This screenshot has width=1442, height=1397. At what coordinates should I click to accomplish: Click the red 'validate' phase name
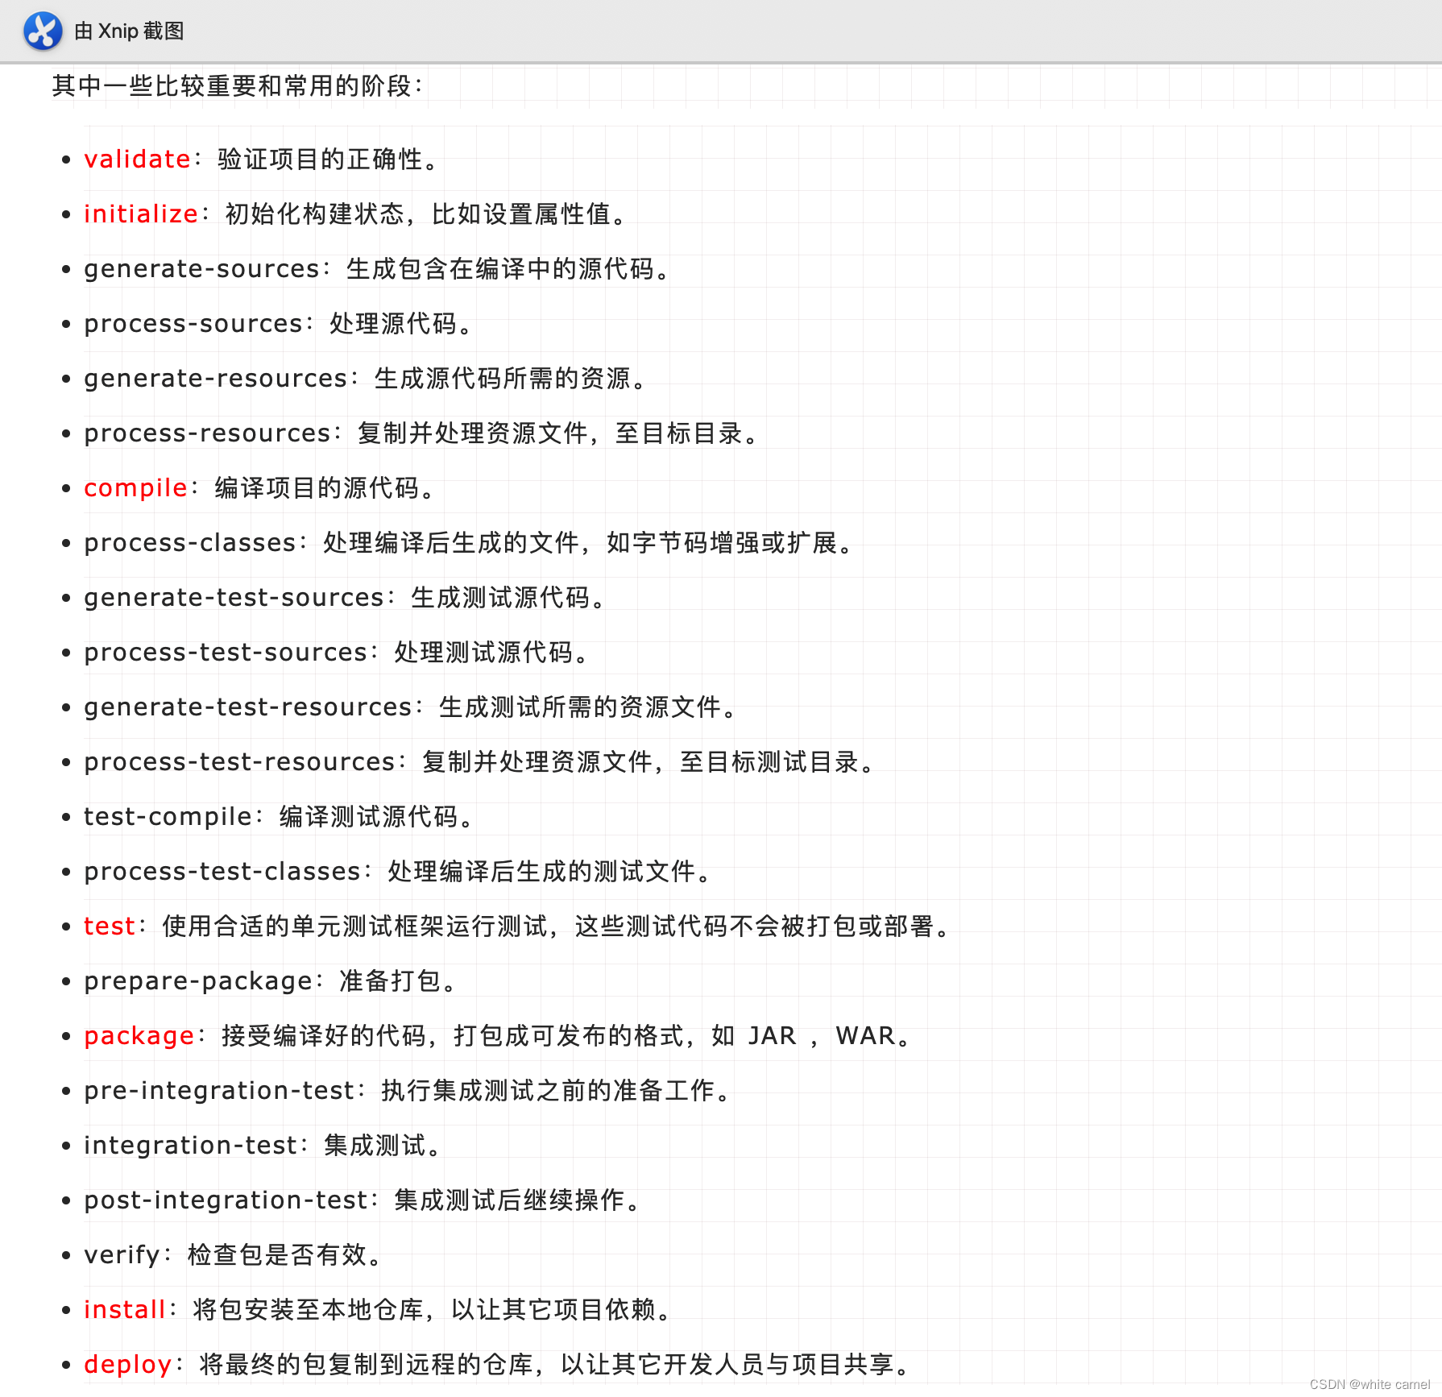pyautogui.click(x=137, y=159)
